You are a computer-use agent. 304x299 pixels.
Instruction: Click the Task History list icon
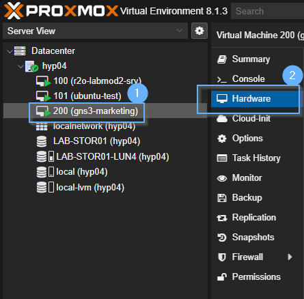pos(222,158)
